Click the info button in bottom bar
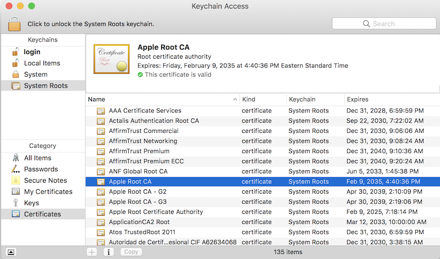This screenshot has height=259, width=440. pos(109,252)
